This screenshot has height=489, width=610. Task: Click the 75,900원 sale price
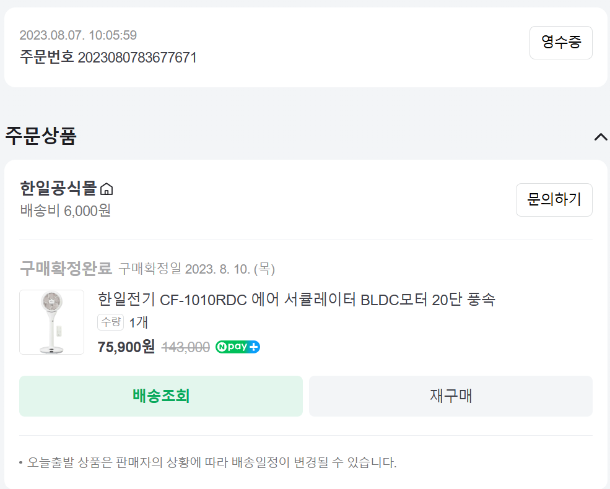point(126,347)
